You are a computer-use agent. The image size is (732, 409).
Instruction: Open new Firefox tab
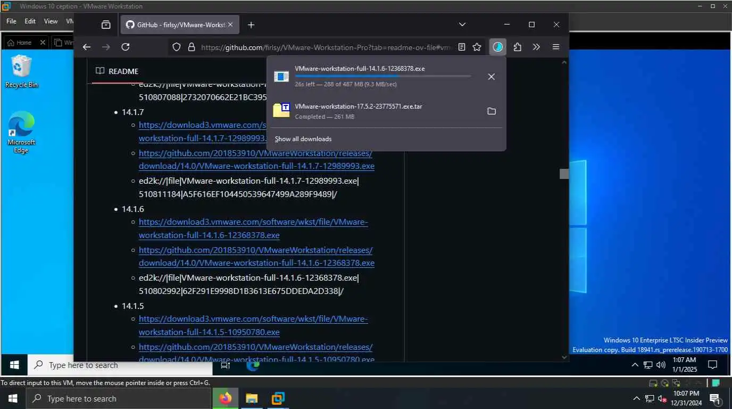tap(251, 24)
